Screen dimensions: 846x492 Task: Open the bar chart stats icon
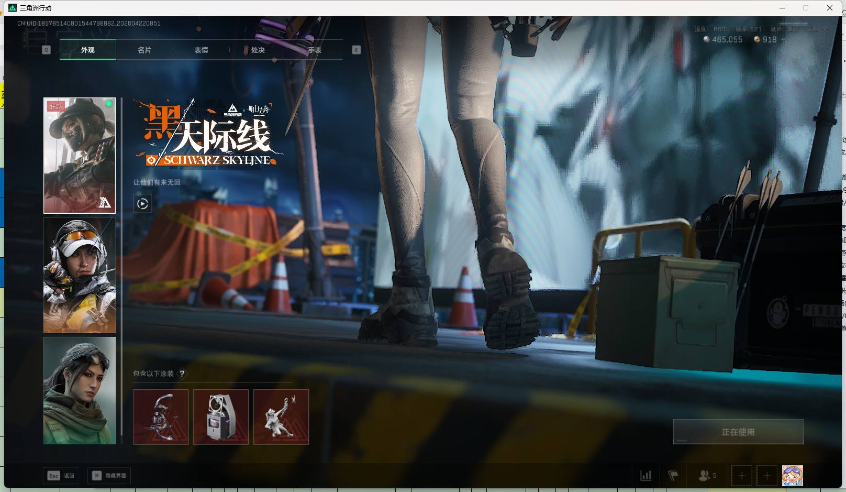[645, 476]
